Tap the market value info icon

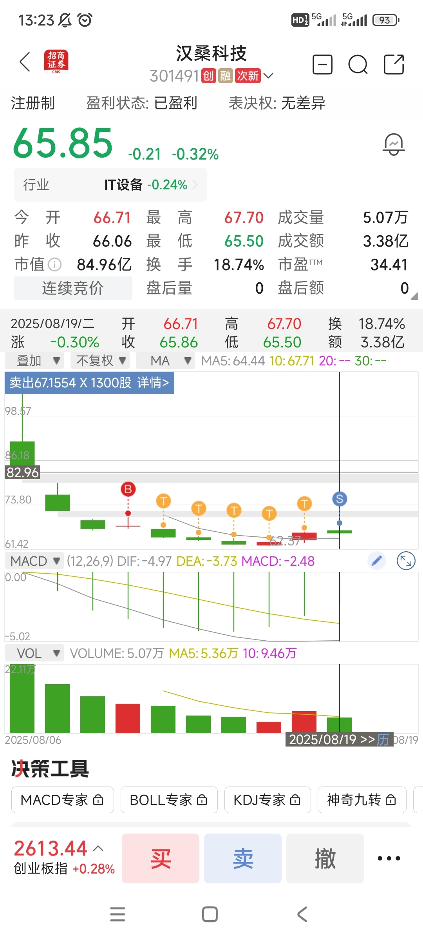[x=55, y=265]
